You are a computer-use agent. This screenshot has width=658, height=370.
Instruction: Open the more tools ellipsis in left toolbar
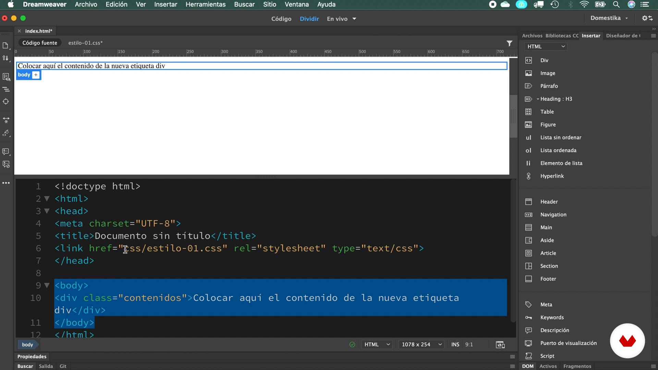point(6,183)
